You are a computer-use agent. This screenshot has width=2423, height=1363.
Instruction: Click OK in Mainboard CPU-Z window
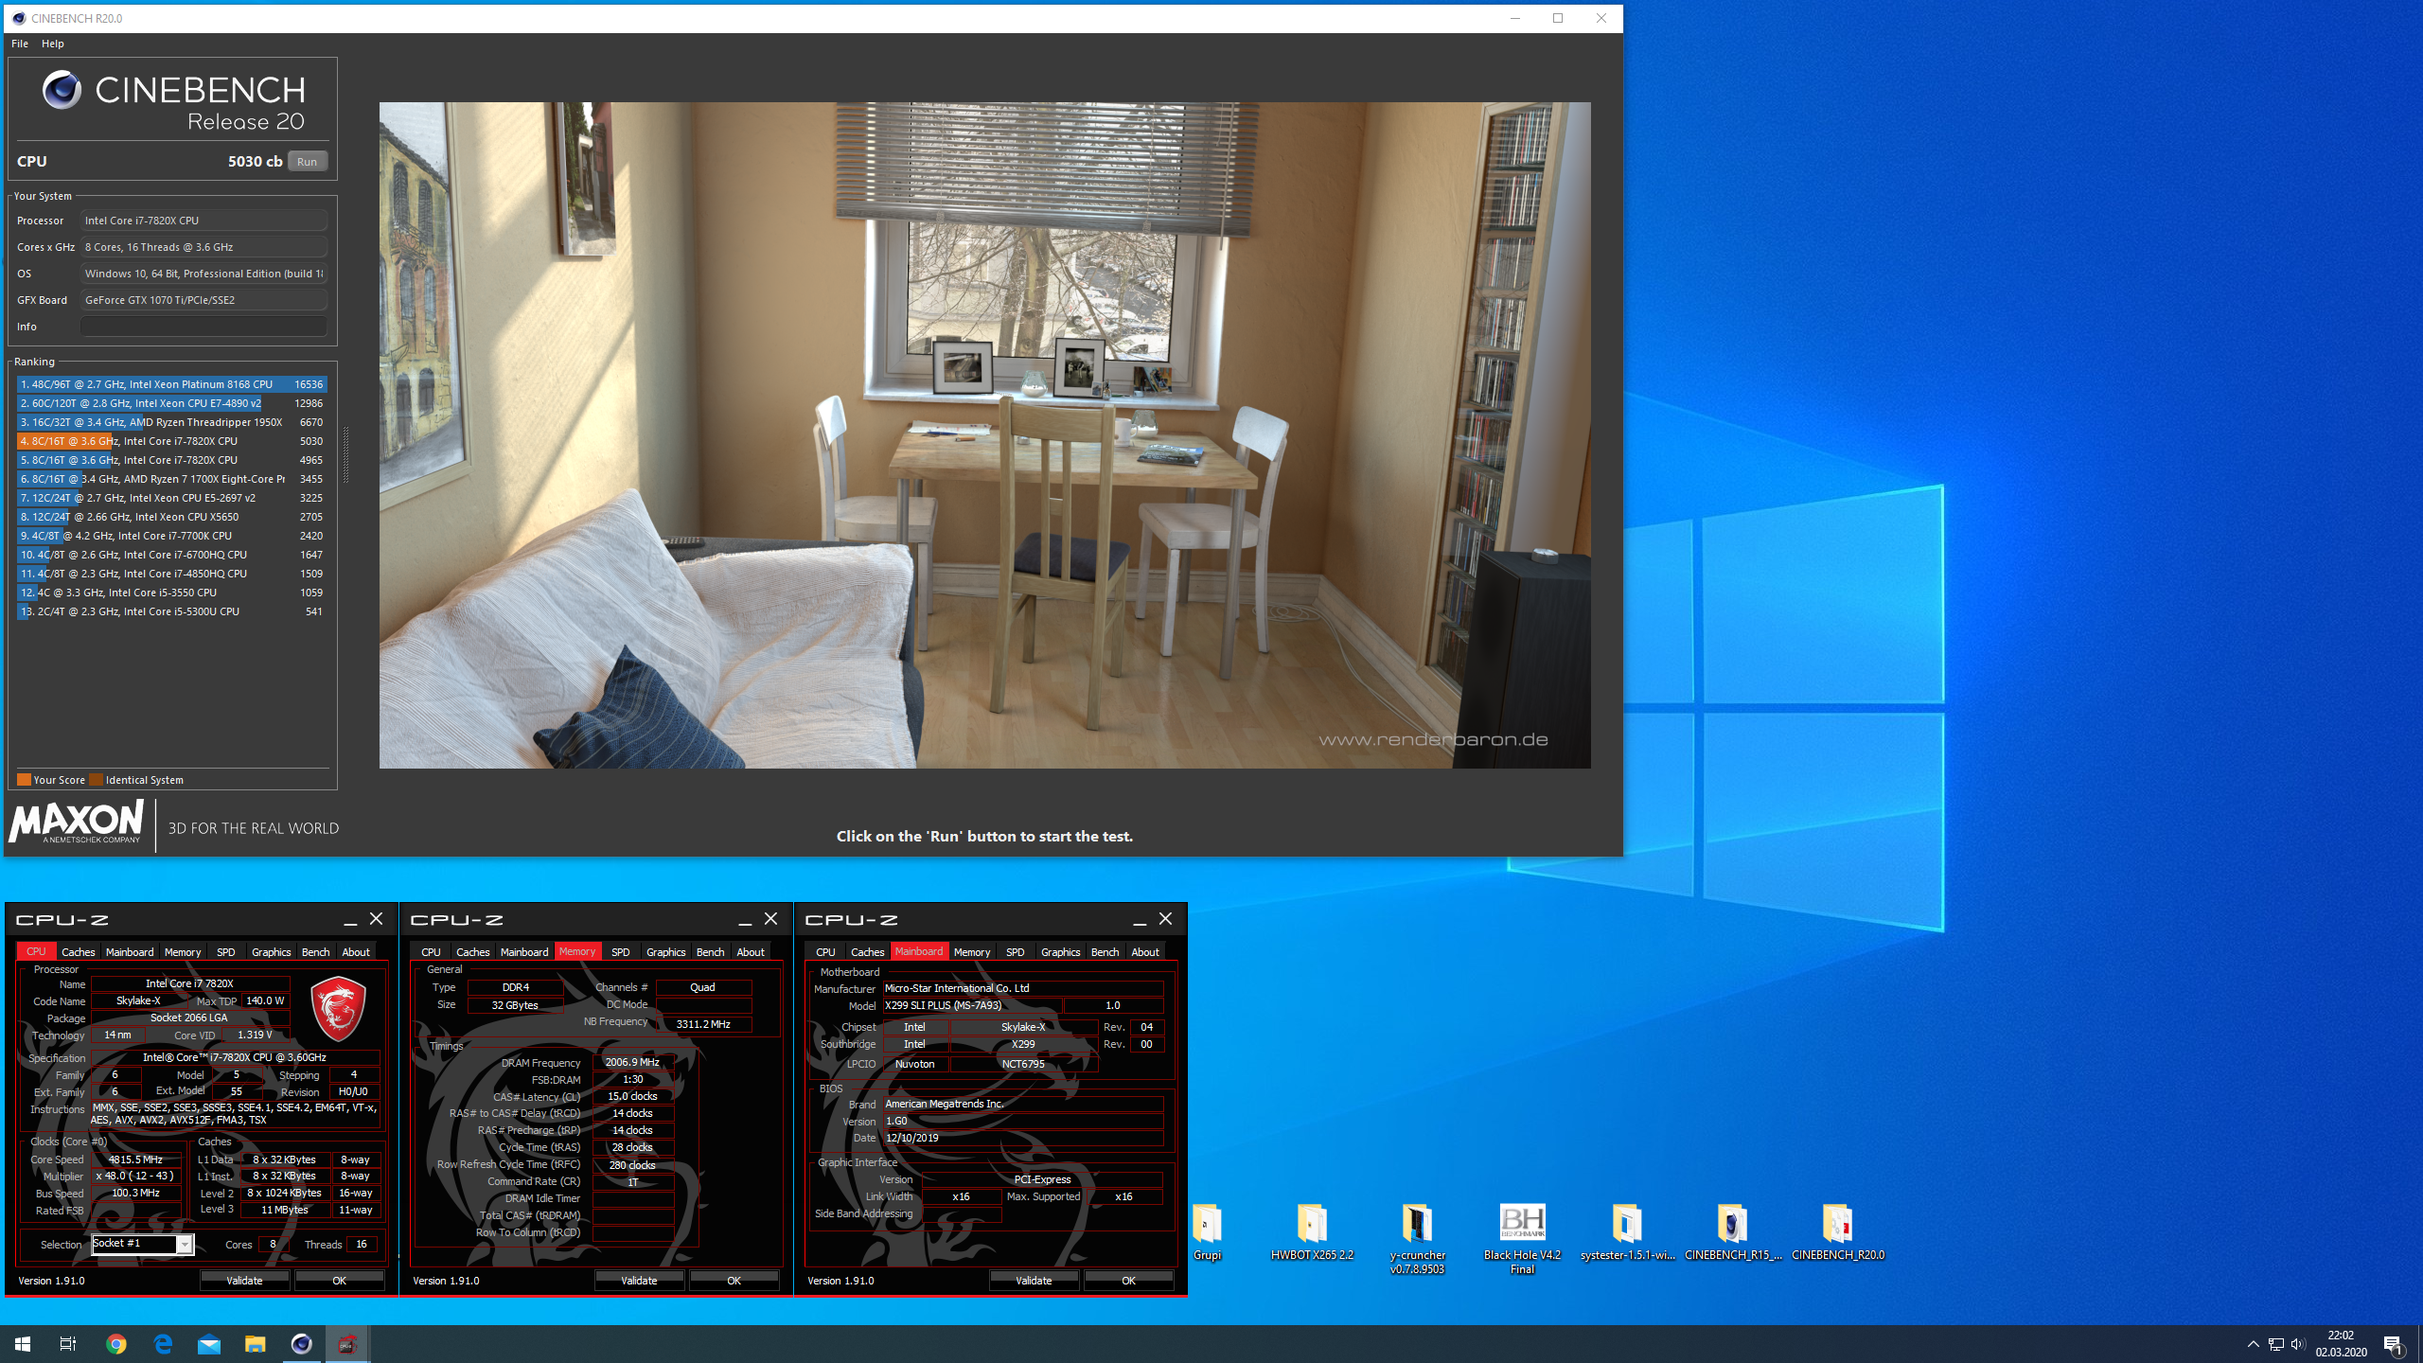1128,1280
